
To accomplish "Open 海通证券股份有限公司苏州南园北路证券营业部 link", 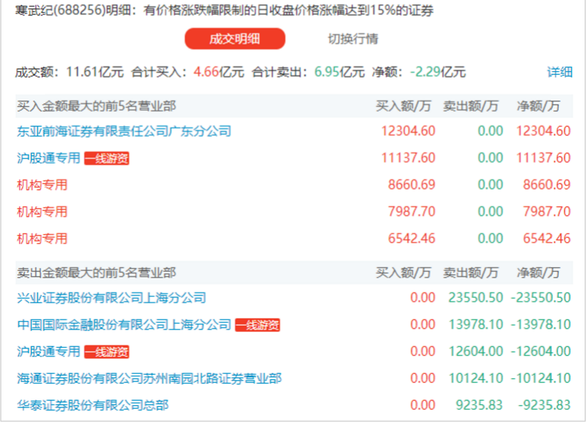I will coord(149,378).
